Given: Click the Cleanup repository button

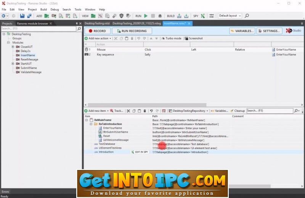Looking at the screenshot, I should pyautogui.click(x=238, y=111).
